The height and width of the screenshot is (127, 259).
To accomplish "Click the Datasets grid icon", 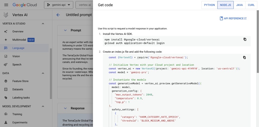I will tap(6, 89).
